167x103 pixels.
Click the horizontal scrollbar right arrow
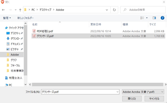pyautogui.click(x=166, y=85)
